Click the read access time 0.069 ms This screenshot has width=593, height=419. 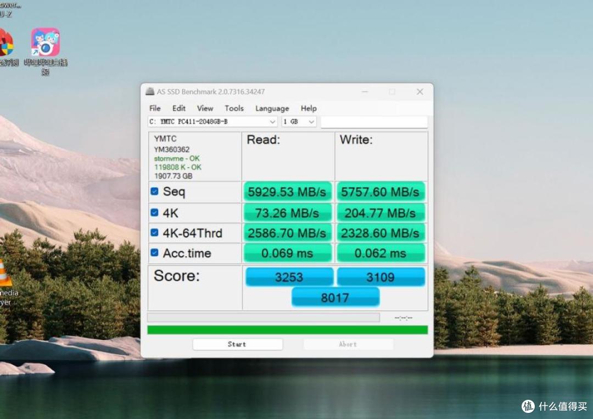point(287,253)
